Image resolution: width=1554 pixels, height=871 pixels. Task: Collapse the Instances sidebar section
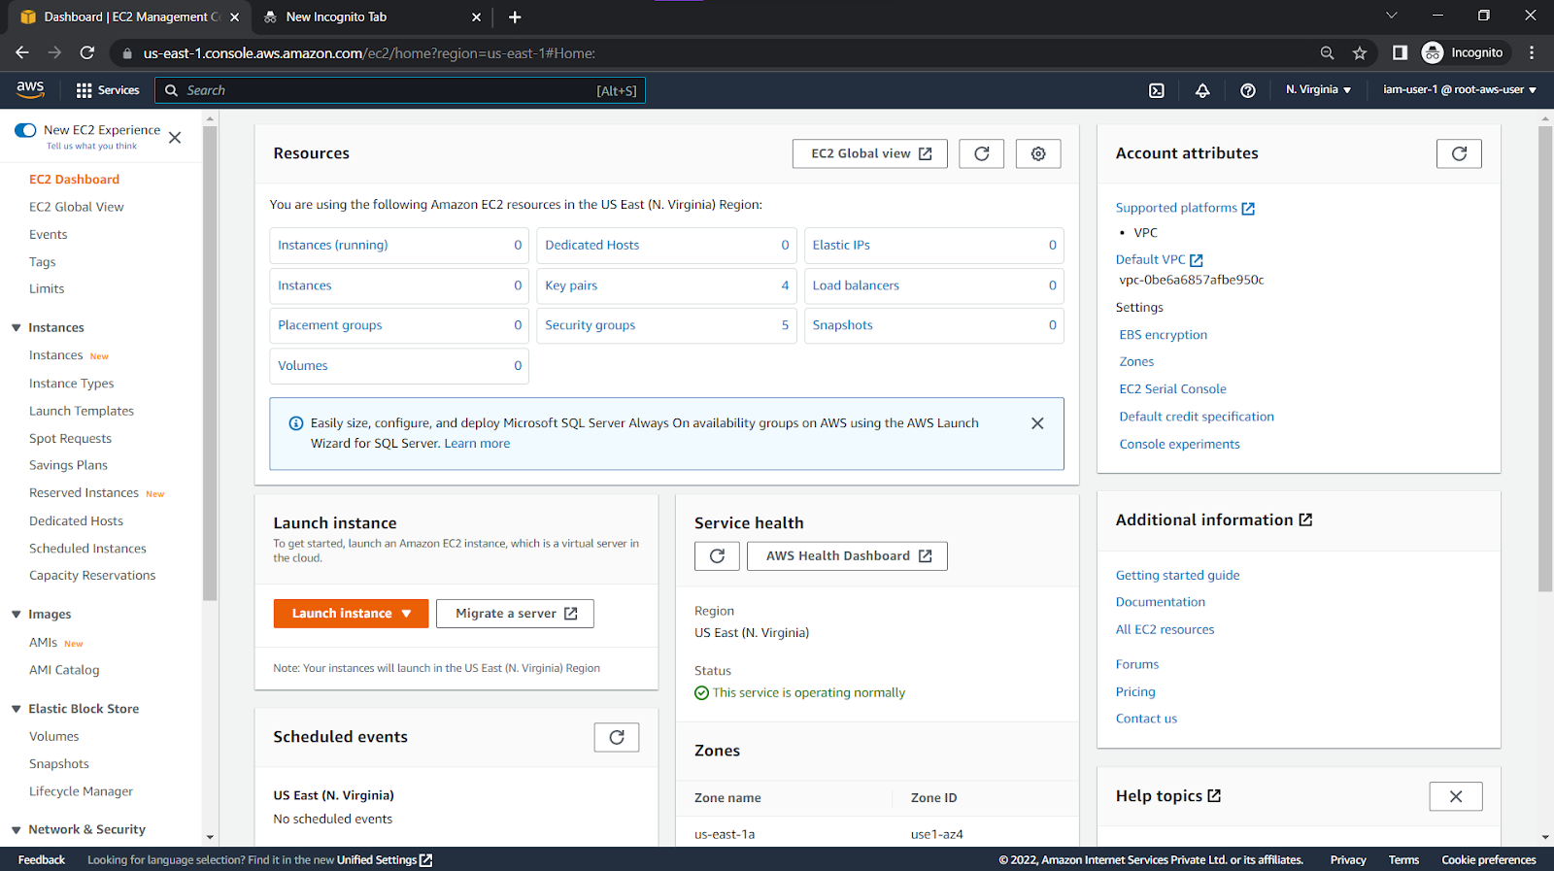click(x=17, y=328)
